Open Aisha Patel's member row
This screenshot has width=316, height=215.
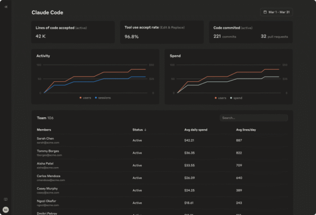(x=162, y=165)
